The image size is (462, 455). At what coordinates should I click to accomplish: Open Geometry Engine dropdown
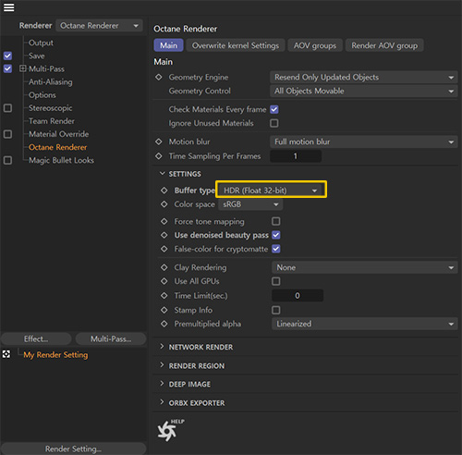point(364,77)
